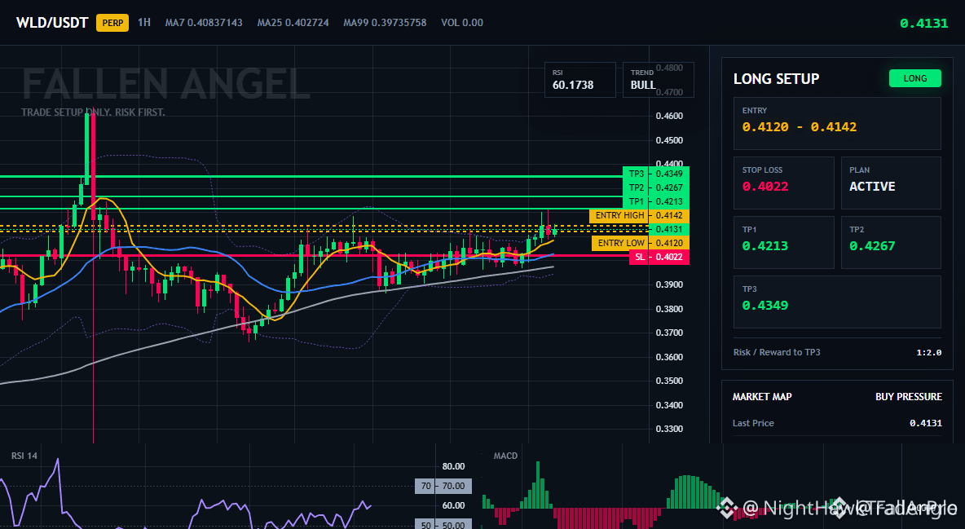This screenshot has height=529, width=965.
Task: Click the 0.3600 price axis label
Action: [x=669, y=356]
